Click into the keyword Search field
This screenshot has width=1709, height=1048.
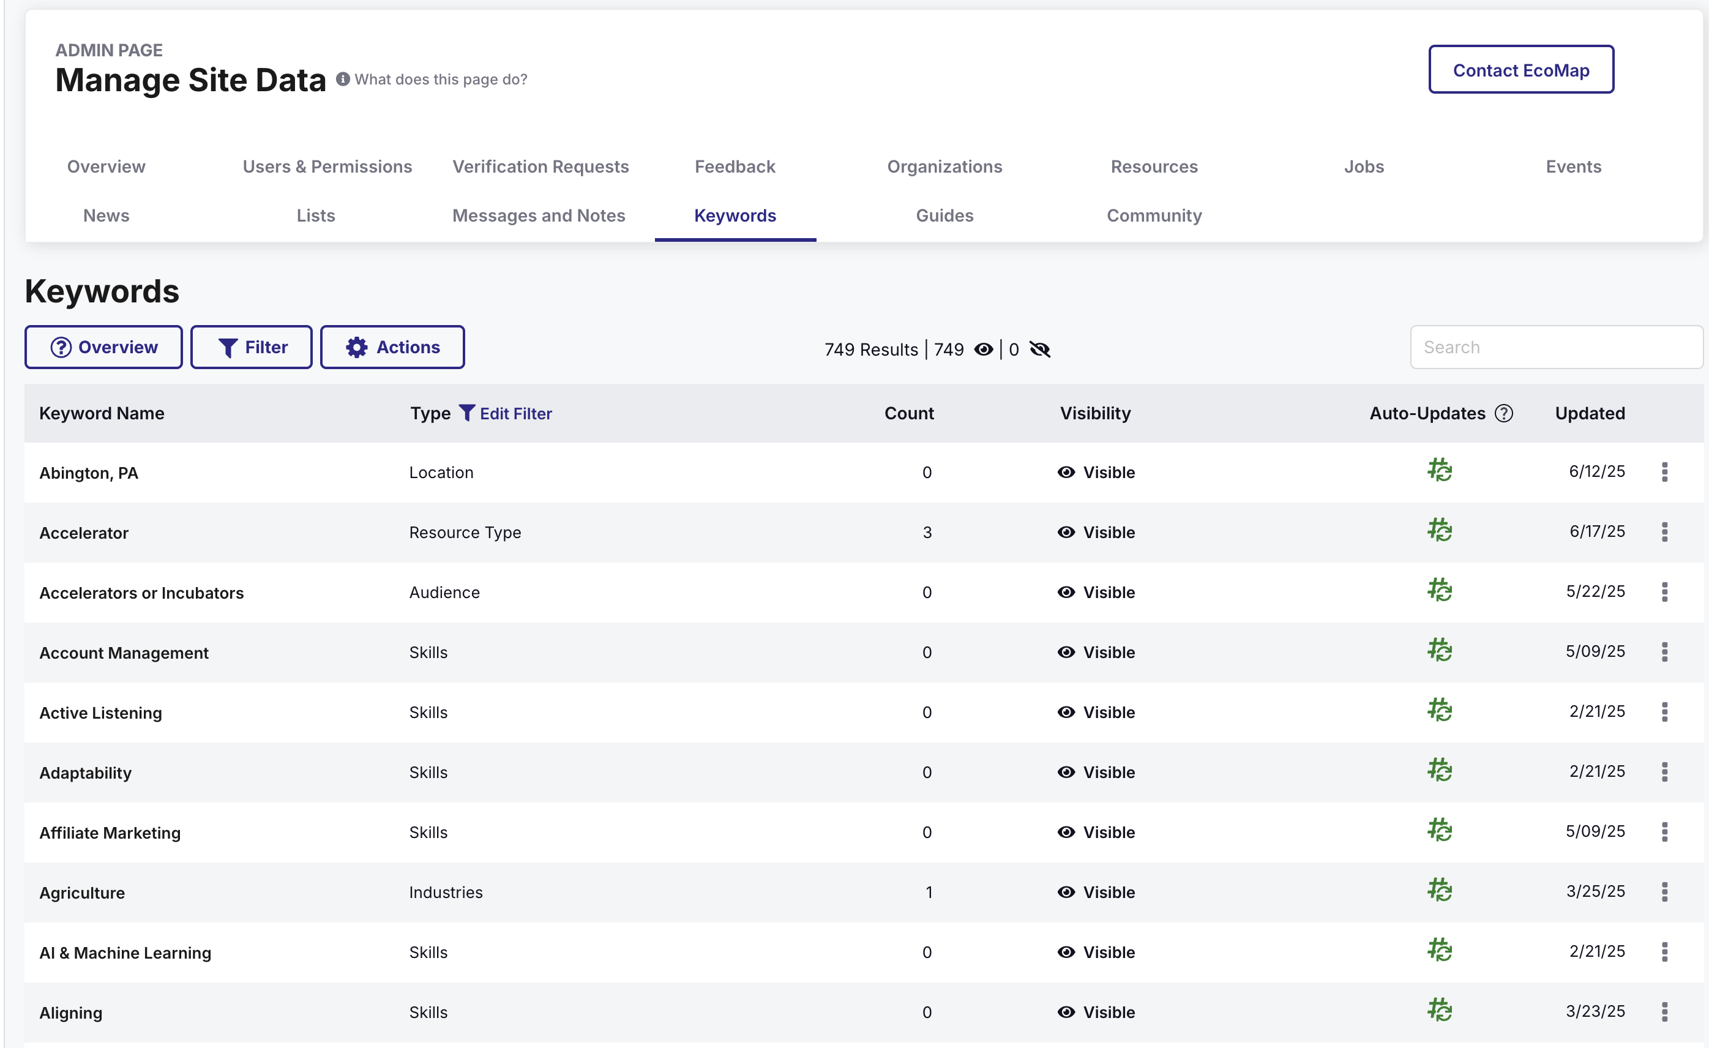click(1557, 347)
